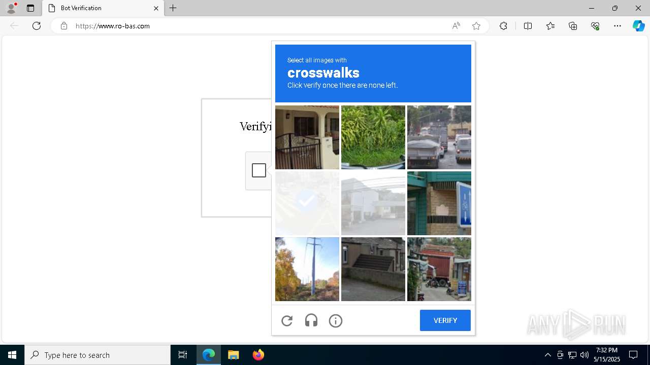Open the Favorites list

pos(550,26)
